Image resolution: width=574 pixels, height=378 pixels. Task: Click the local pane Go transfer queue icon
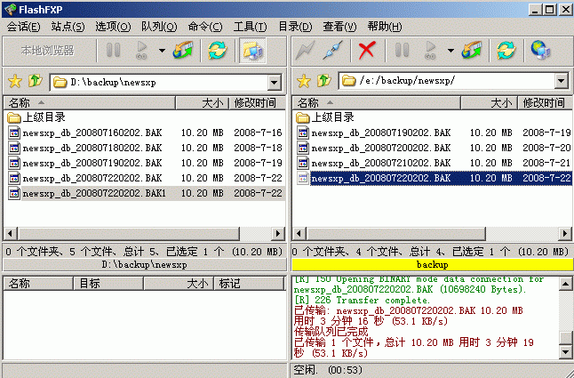pyautogui.click(x=141, y=50)
